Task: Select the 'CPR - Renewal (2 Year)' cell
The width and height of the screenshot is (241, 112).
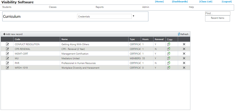Action: point(94,49)
